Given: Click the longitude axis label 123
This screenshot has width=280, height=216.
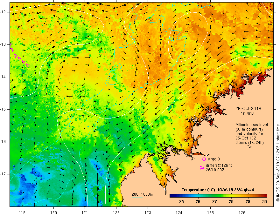Looking at the screenshot, I should click(148, 213).
